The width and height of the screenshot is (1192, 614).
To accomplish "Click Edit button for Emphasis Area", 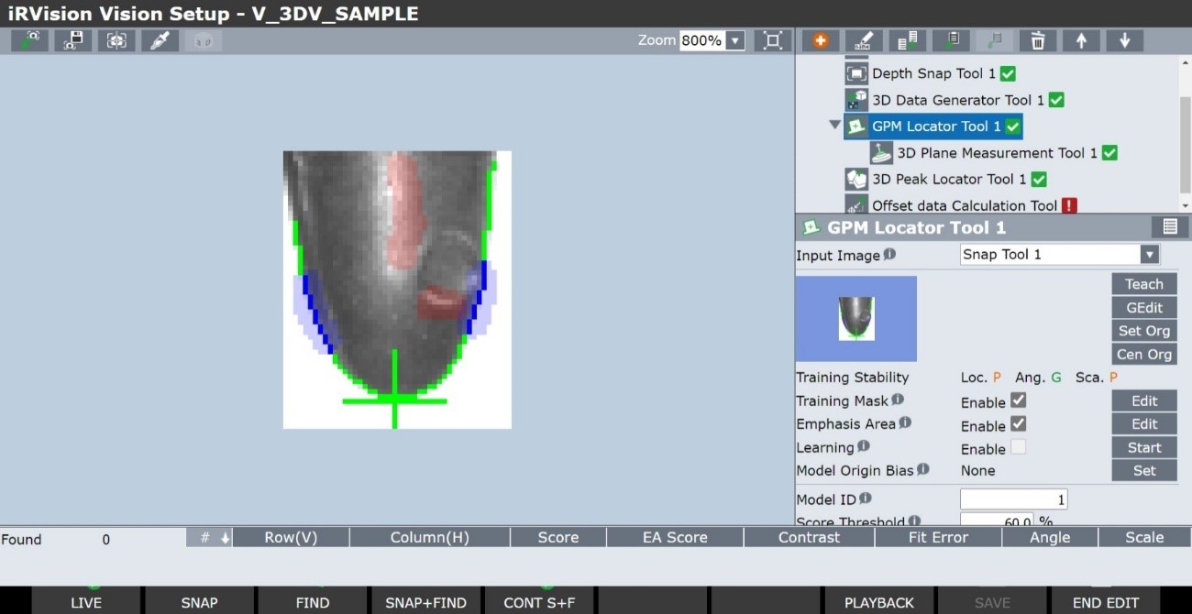I will 1144,423.
